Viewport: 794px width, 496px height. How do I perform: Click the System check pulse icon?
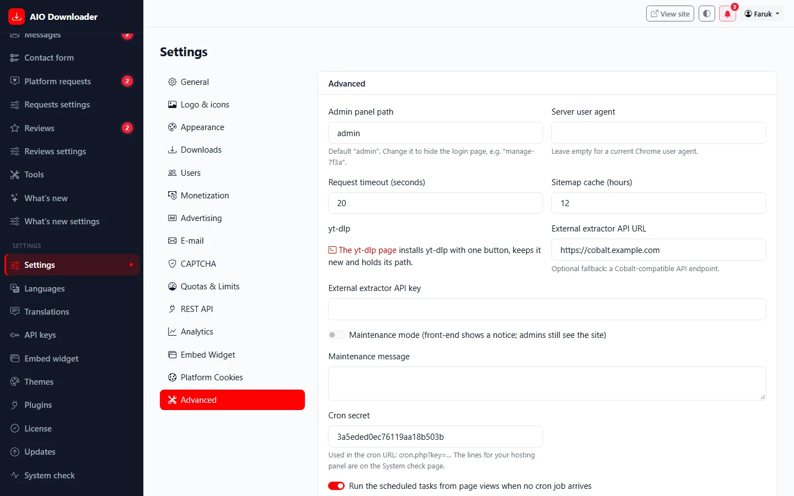coord(15,475)
